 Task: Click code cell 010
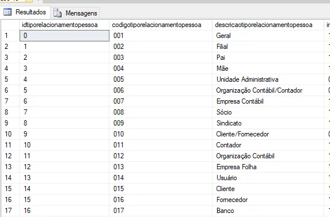point(161,134)
